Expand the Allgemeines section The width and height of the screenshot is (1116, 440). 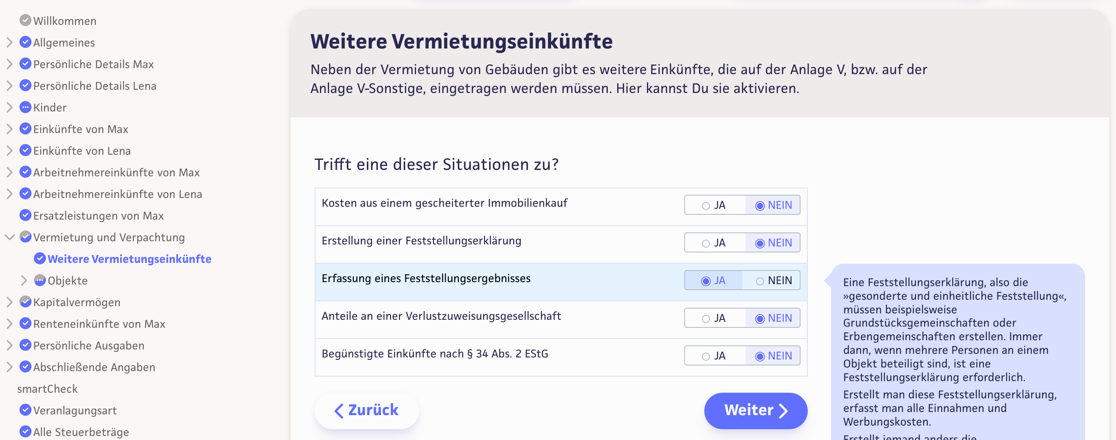click(10, 42)
